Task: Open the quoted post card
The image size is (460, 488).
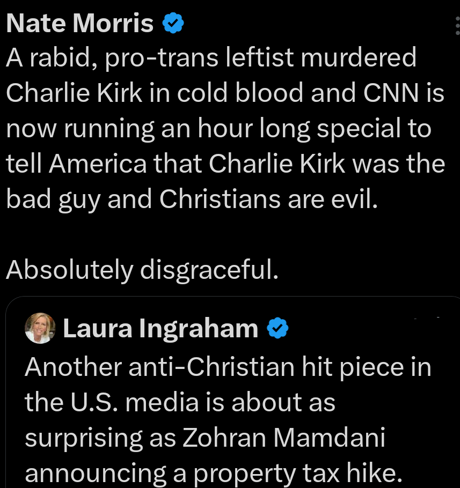Action: coord(231,391)
